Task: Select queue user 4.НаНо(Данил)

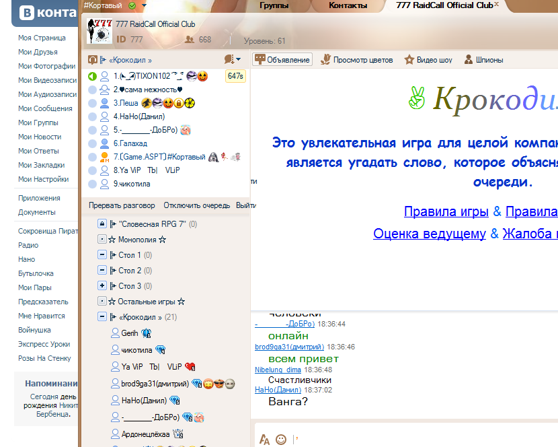Action: click(139, 116)
